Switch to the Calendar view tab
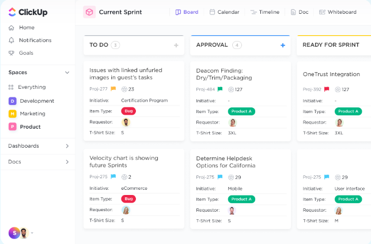 tap(224, 12)
